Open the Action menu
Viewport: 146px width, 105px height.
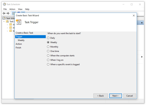12,9
